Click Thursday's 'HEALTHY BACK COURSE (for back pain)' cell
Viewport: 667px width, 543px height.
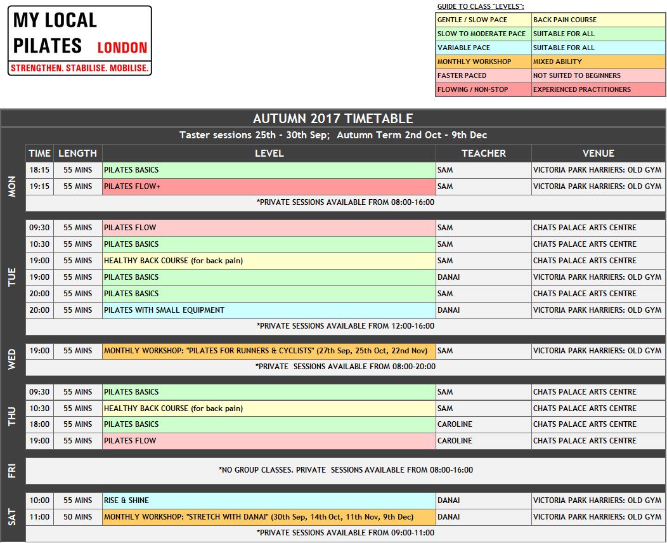(269, 409)
